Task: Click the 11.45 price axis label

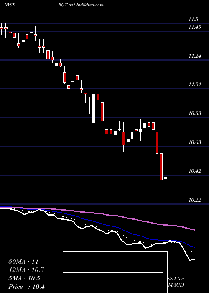Action: (x=195, y=27)
